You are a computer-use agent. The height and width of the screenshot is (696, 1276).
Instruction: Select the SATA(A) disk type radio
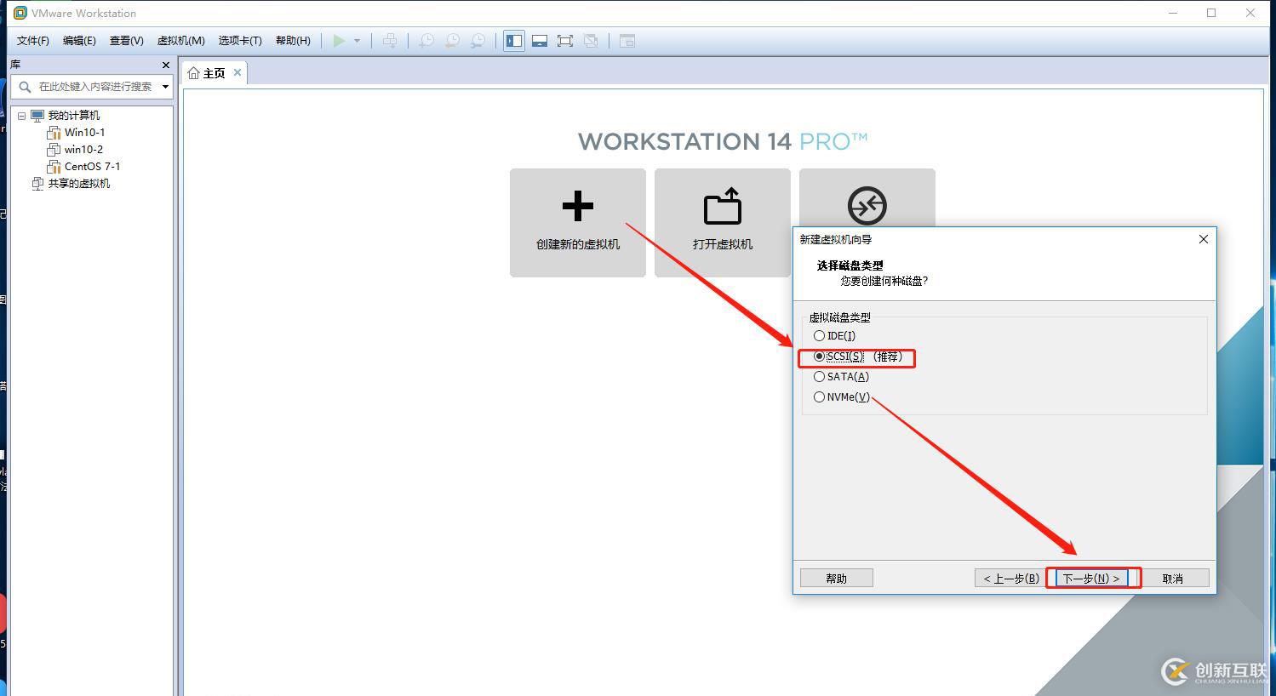819,377
